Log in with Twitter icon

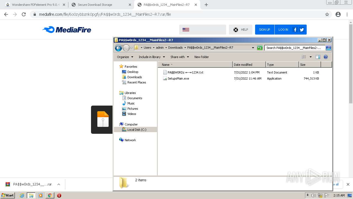coord(302,30)
